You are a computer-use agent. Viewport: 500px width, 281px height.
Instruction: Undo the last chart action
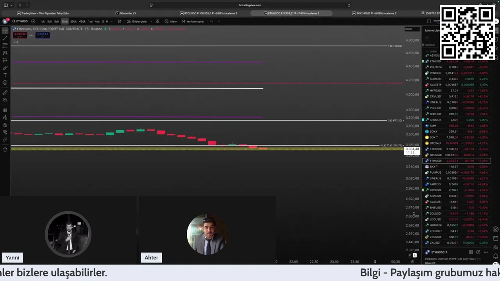(211, 21)
